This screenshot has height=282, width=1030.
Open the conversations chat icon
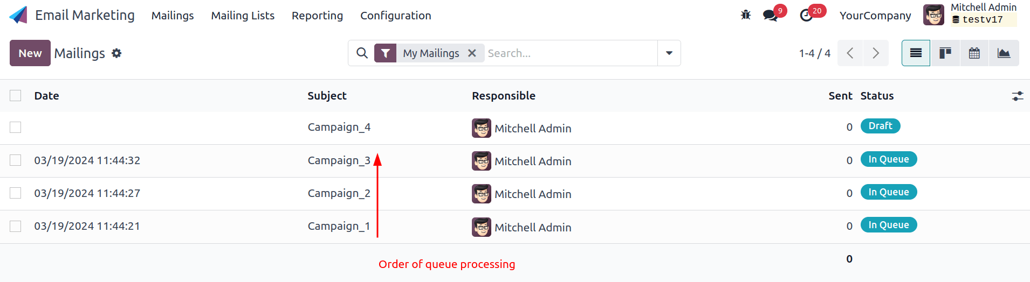[771, 15]
